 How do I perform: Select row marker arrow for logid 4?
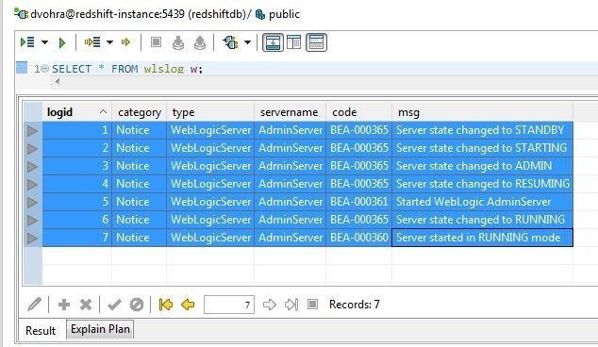click(x=33, y=185)
